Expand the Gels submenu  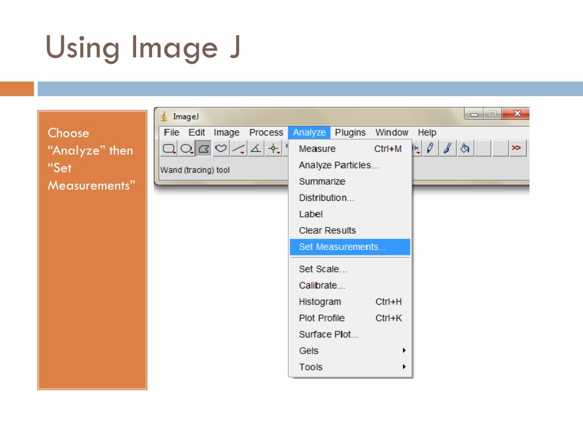click(x=350, y=351)
